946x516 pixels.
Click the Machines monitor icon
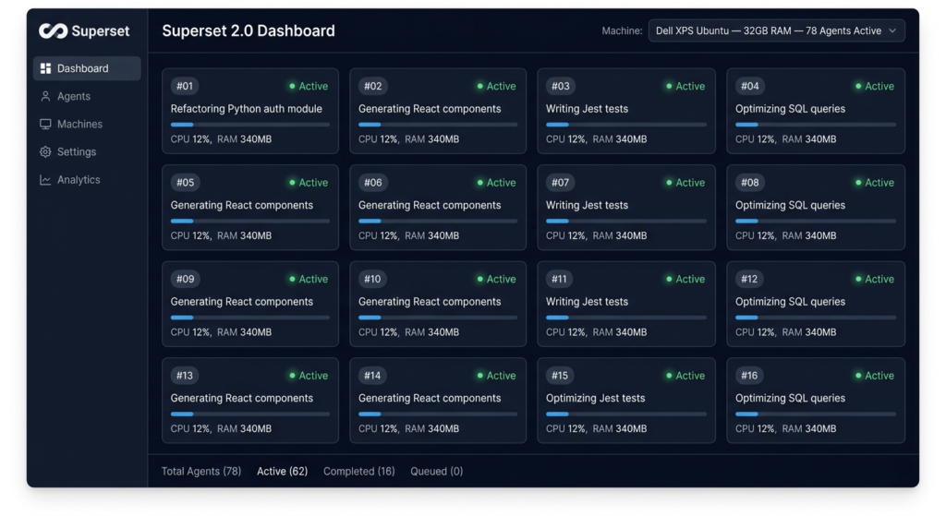(45, 125)
